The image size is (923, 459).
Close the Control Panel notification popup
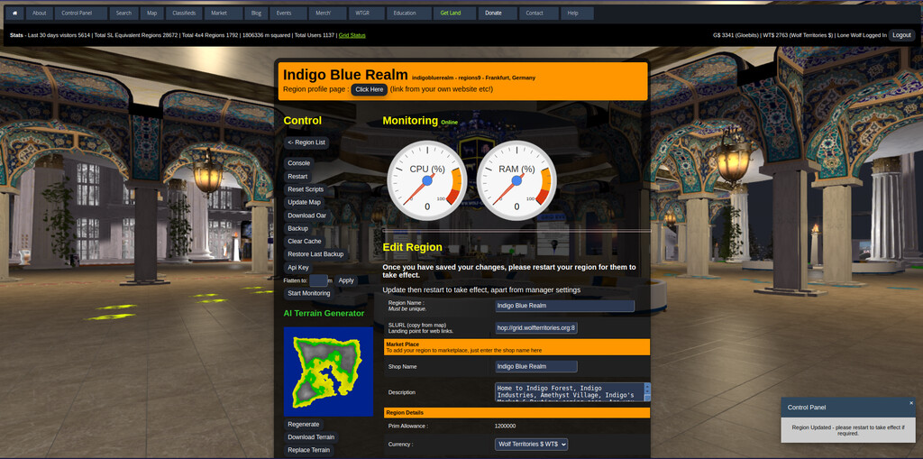(910, 403)
